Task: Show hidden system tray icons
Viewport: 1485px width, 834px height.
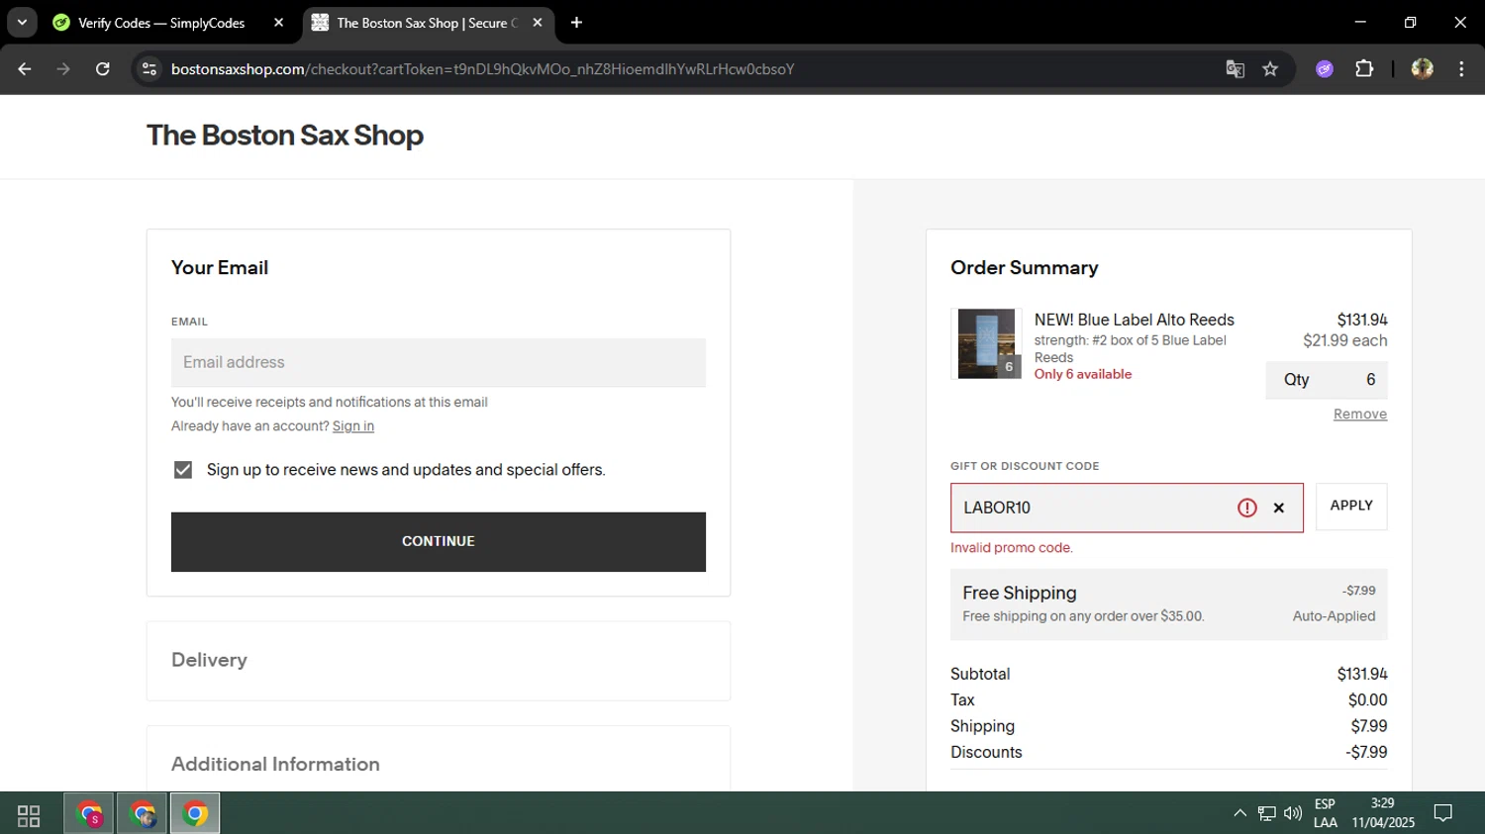Action: coord(1239,813)
